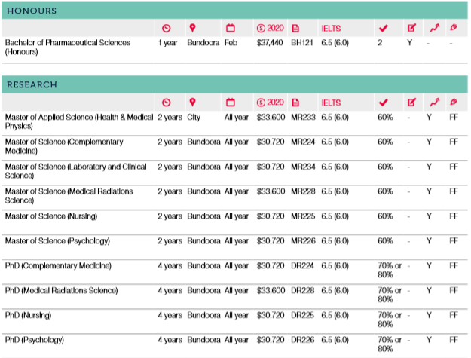471x358 pixels.
Task: Click course code MR233
Action: 302,118
